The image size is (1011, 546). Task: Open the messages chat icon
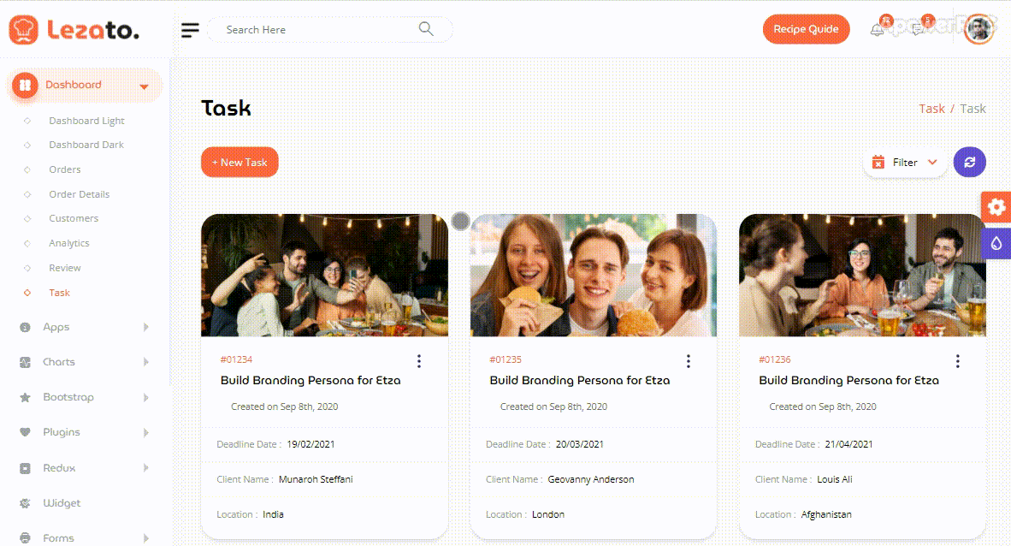918,30
